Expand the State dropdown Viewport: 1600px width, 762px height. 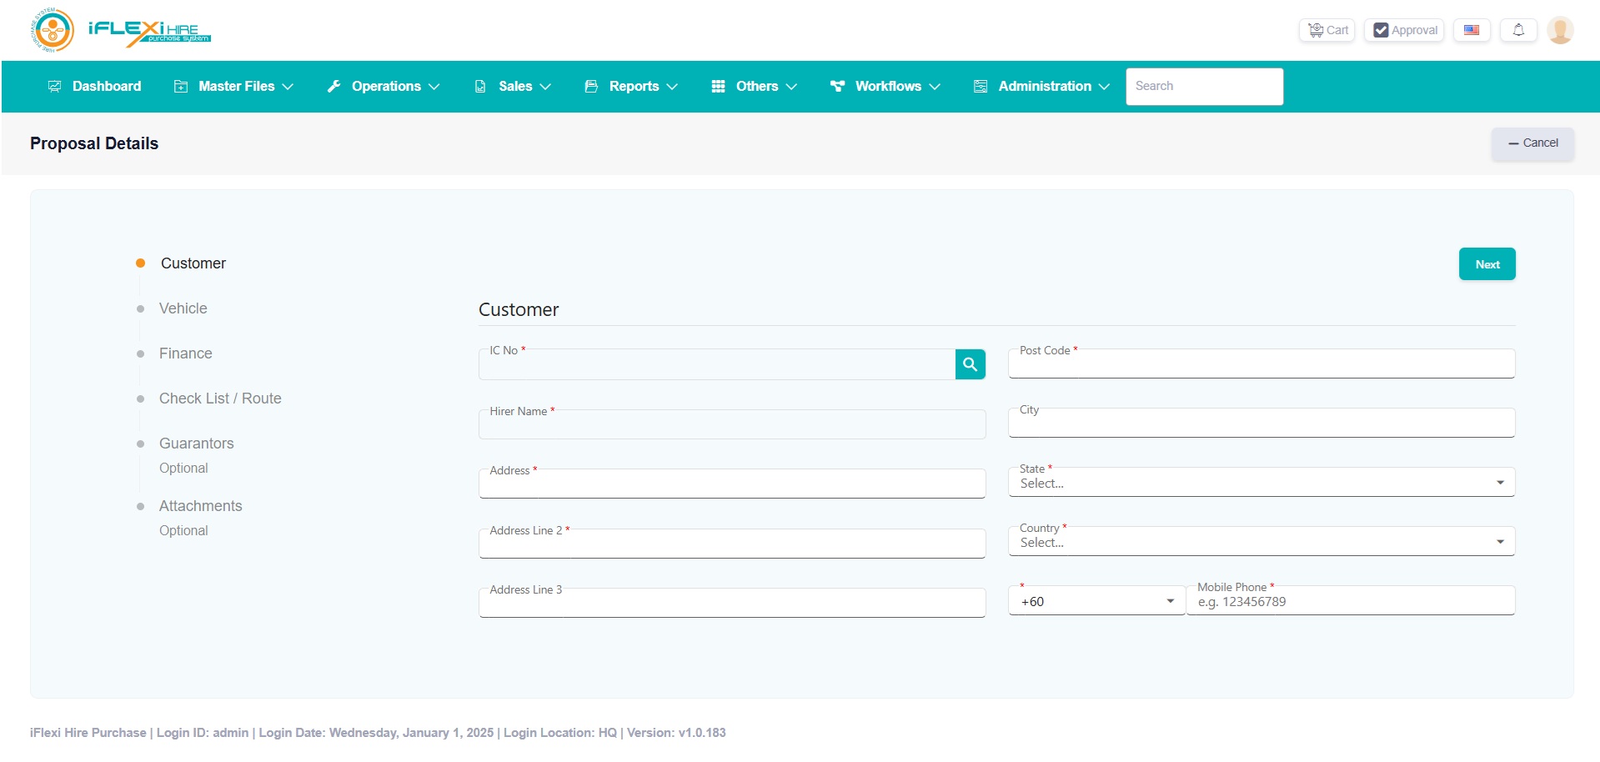(x=1261, y=483)
